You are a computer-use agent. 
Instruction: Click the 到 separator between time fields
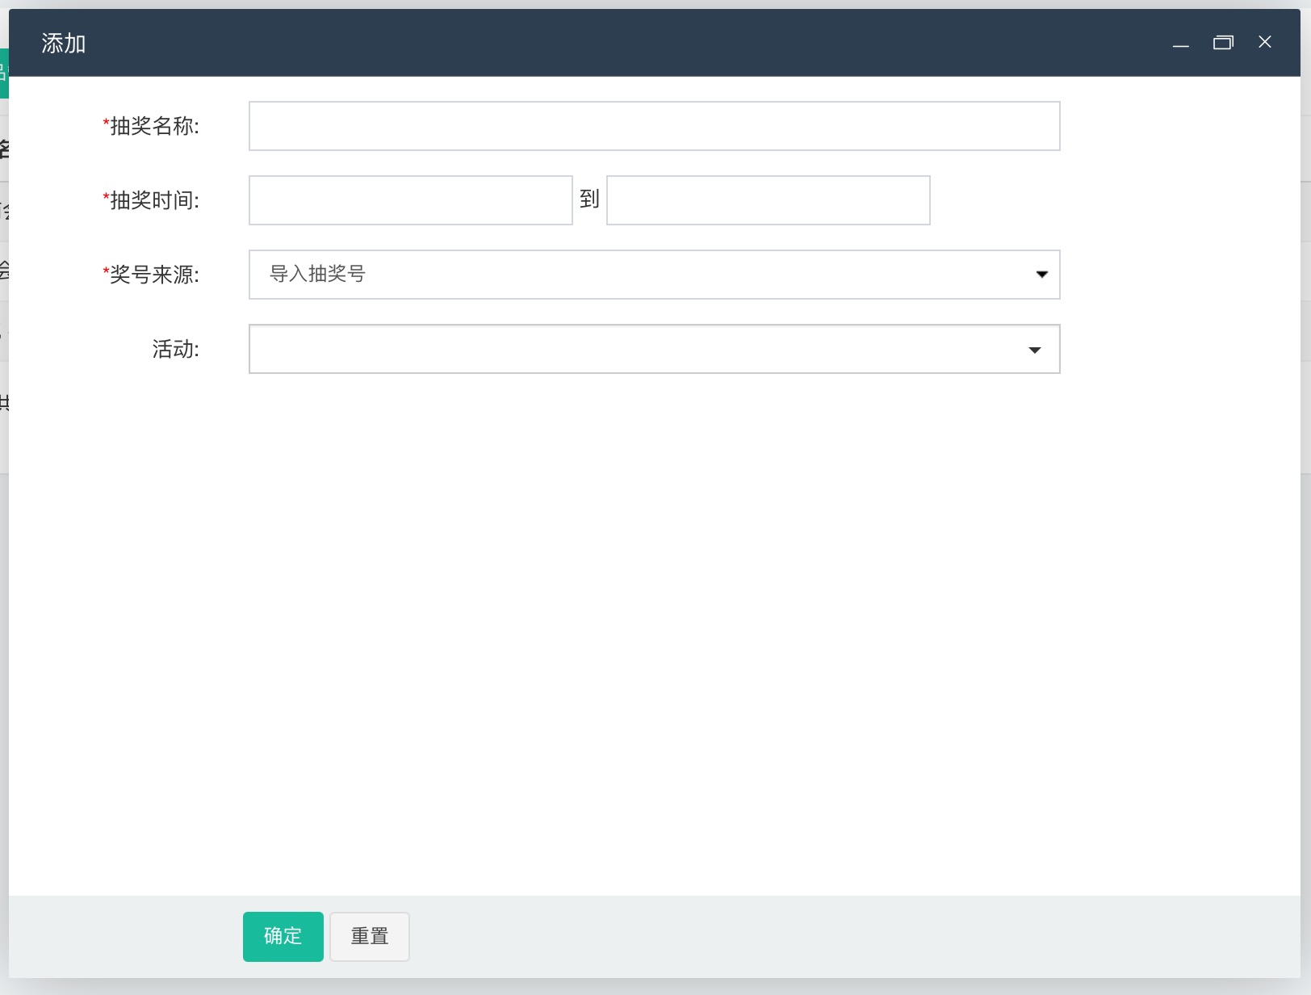click(589, 199)
